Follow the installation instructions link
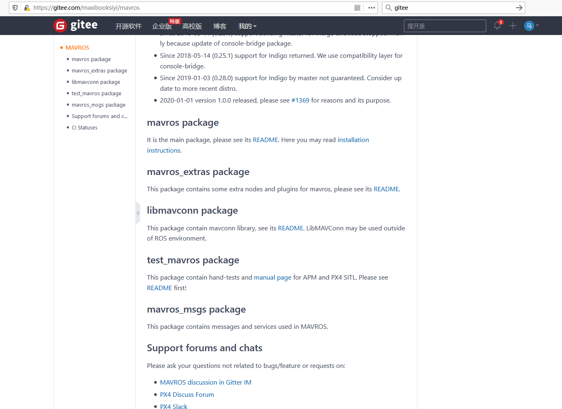Image resolution: width=562 pixels, height=409 pixels. (x=353, y=140)
